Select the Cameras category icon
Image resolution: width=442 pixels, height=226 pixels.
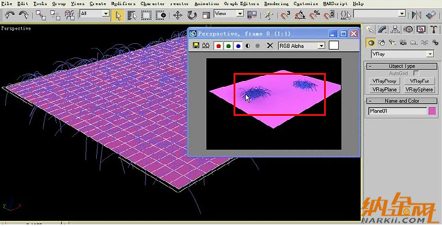pyautogui.click(x=403, y=43)
